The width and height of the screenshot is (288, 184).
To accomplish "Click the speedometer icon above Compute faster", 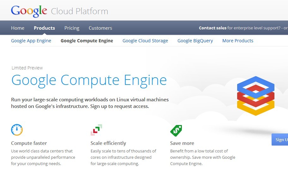I will pos(17,130).
